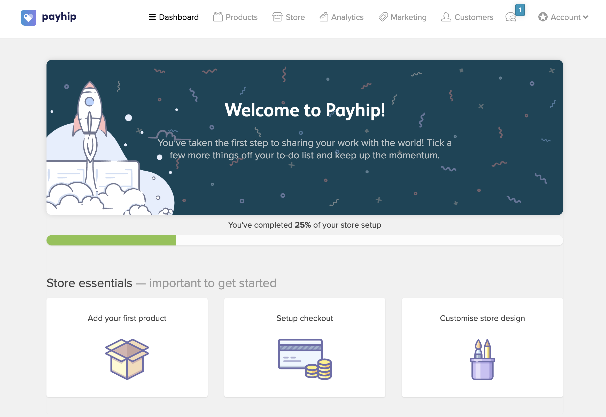Expand the Account dropdown chevron
Viewport: 606px width, 417px height.
pos(586,17)
